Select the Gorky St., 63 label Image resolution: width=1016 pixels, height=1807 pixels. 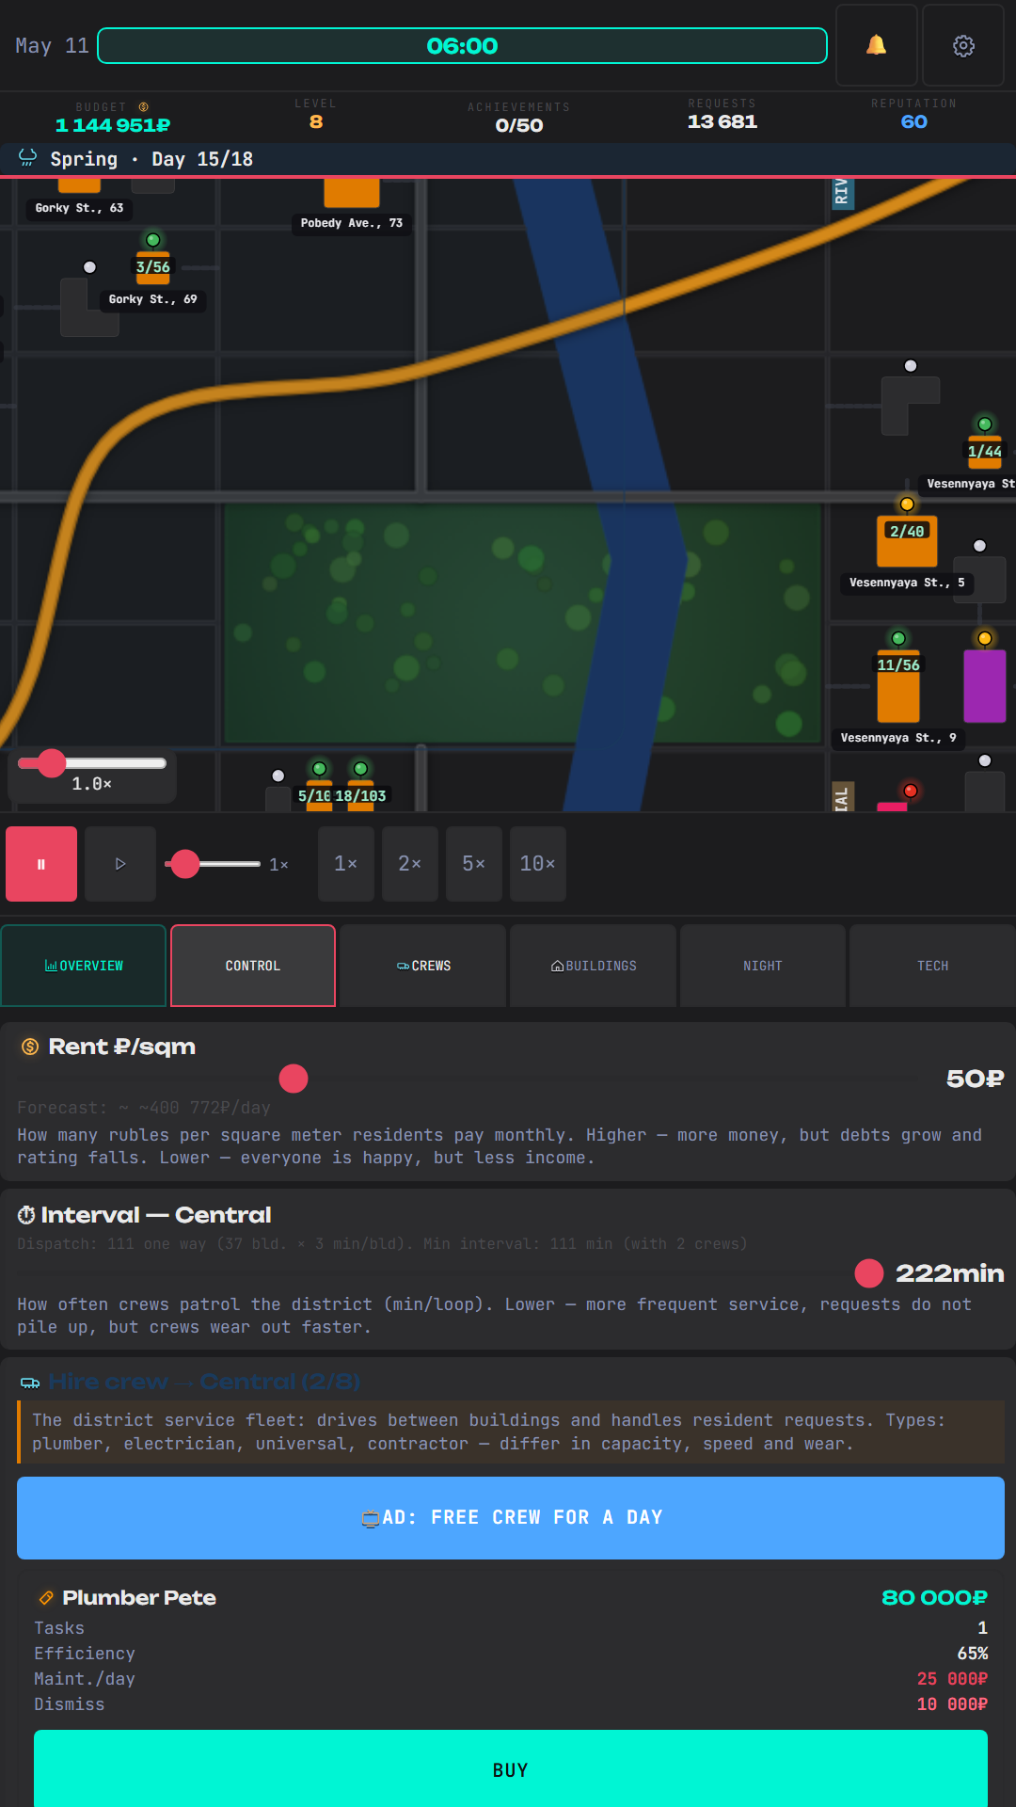[x=79, y=208]
